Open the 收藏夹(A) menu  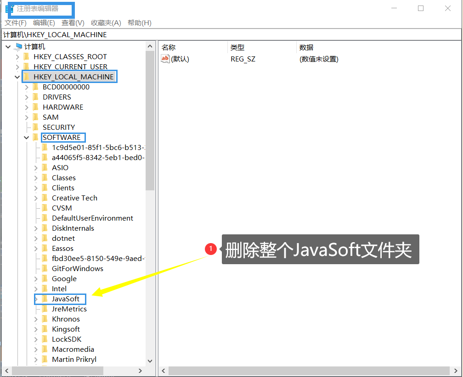click(105, 22)
